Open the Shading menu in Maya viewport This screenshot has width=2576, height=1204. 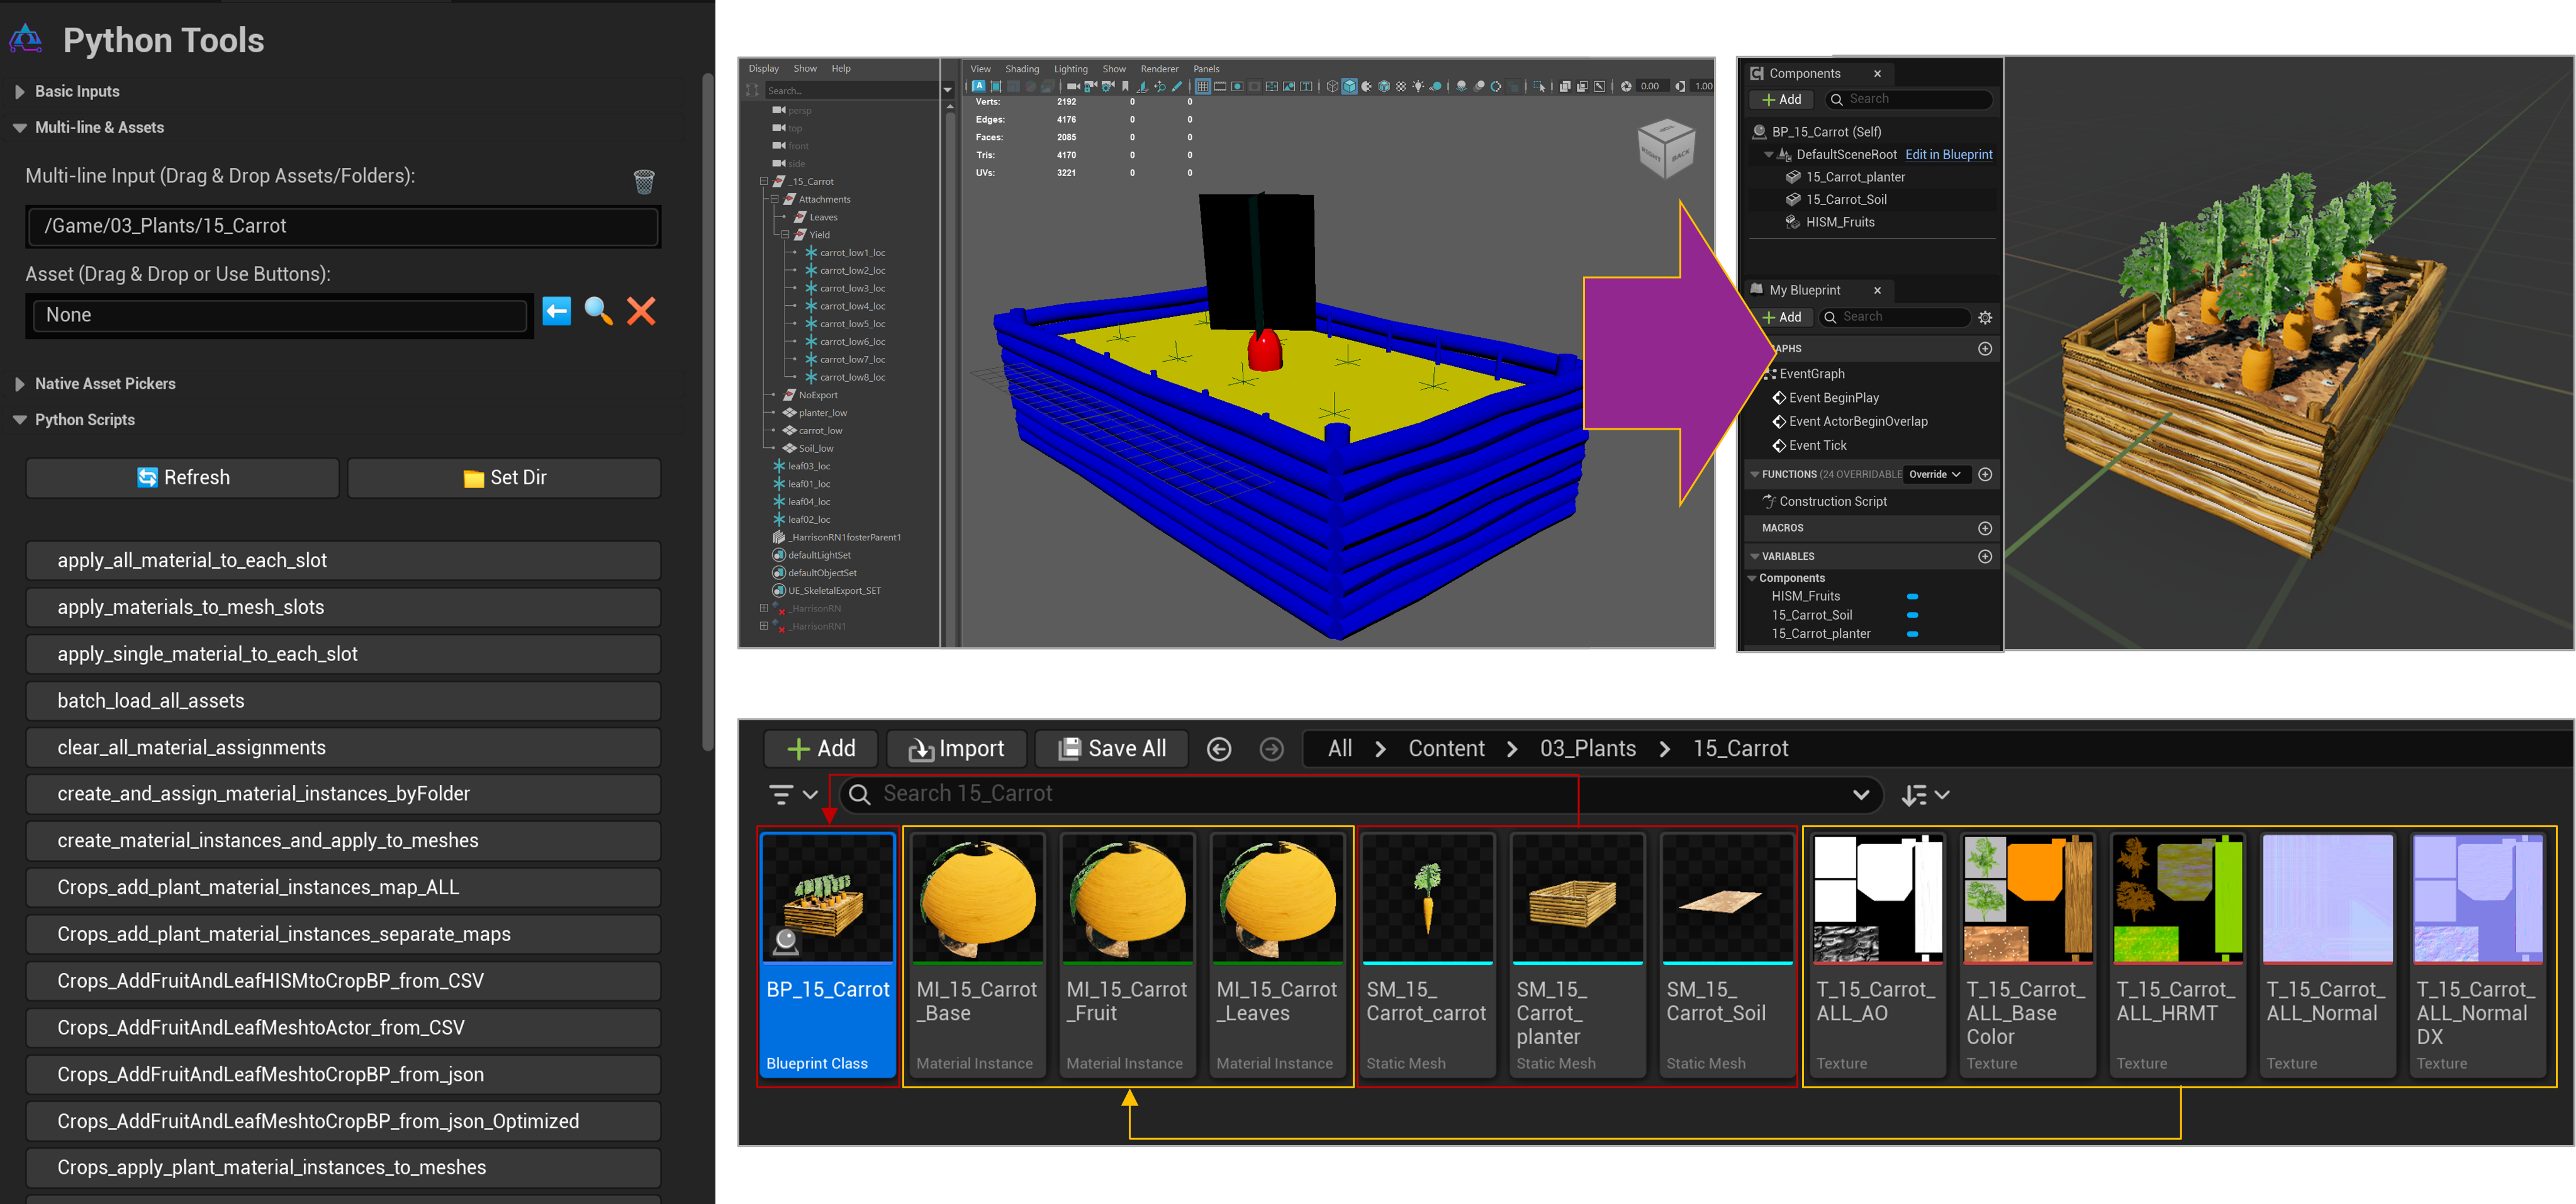pos(1021,69)
